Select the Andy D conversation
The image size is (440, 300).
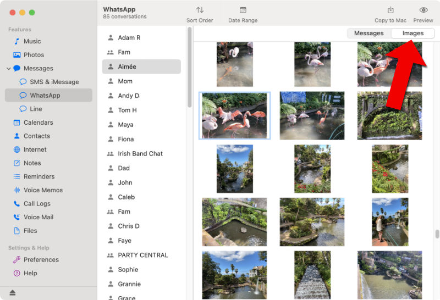click(141, 96)
